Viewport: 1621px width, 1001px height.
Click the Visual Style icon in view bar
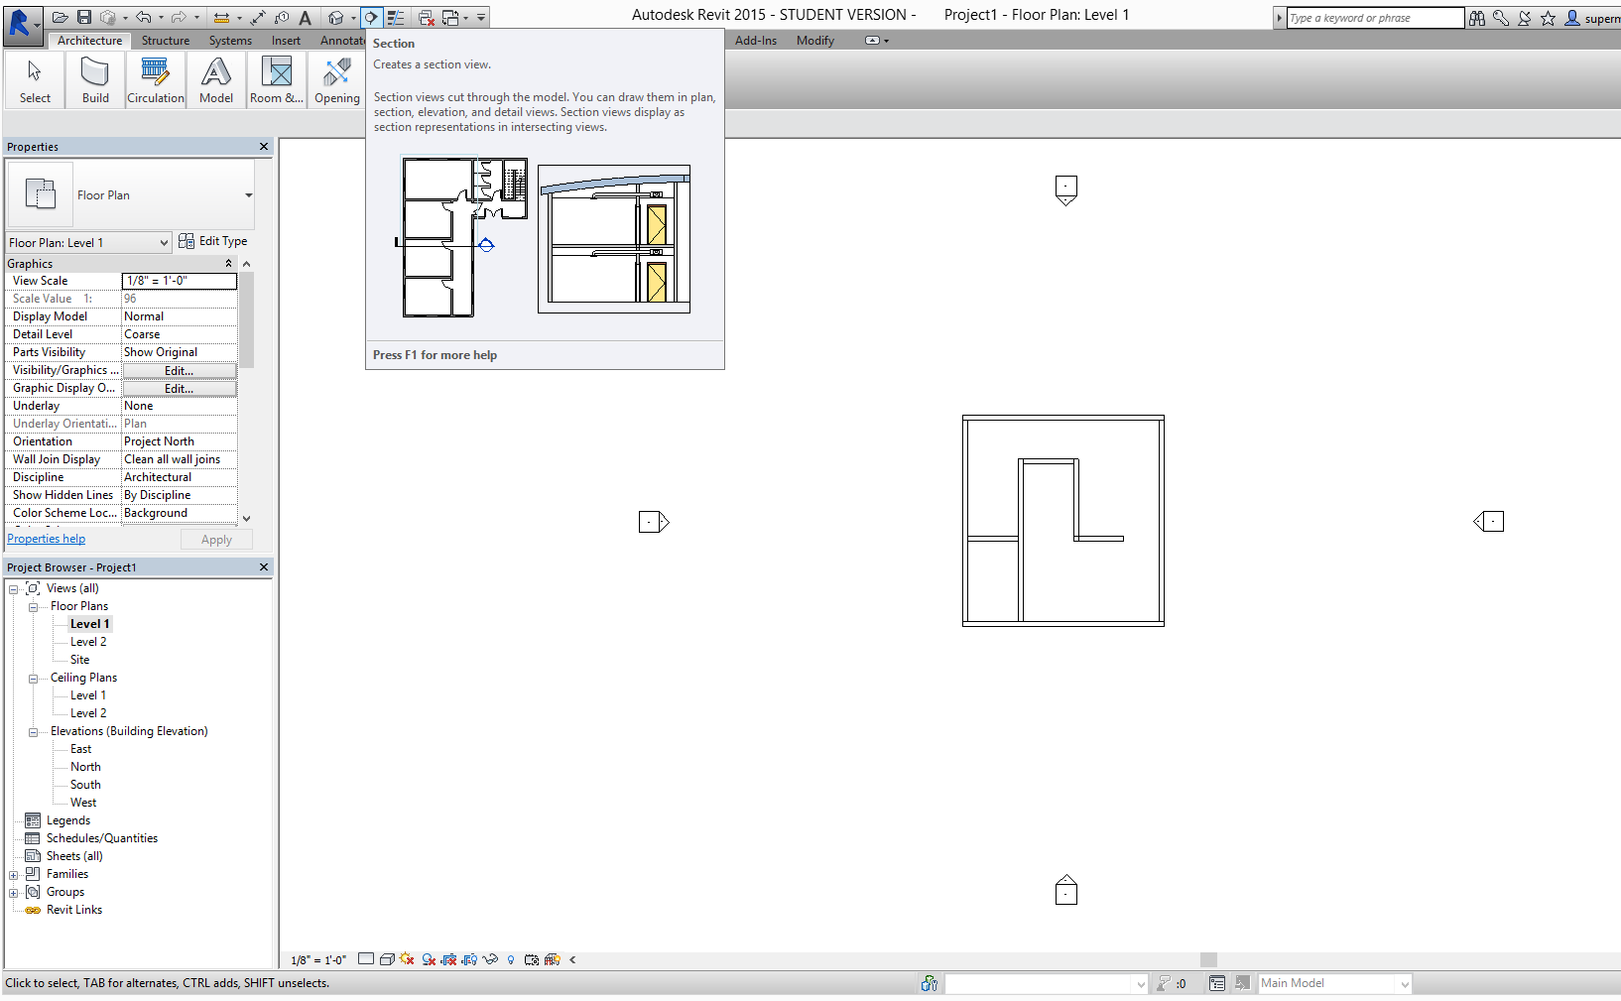[x=387, y=959]
